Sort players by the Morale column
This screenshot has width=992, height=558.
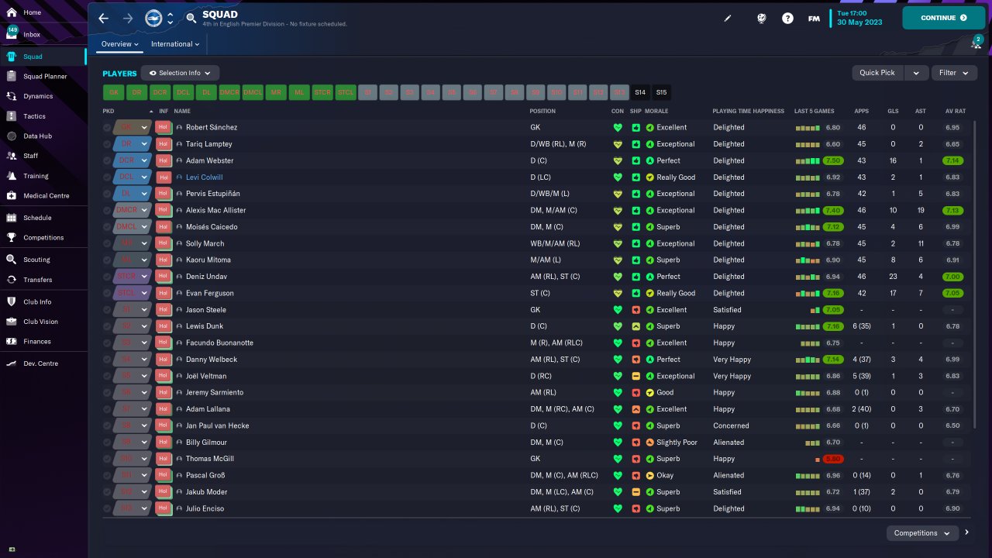click(x=656, y=112)
